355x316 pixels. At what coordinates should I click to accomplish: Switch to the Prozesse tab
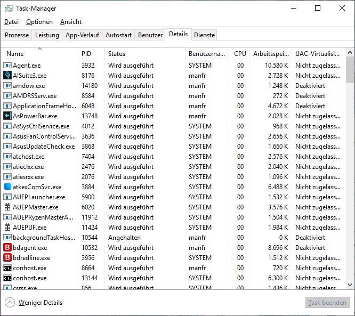pos(17,35)
